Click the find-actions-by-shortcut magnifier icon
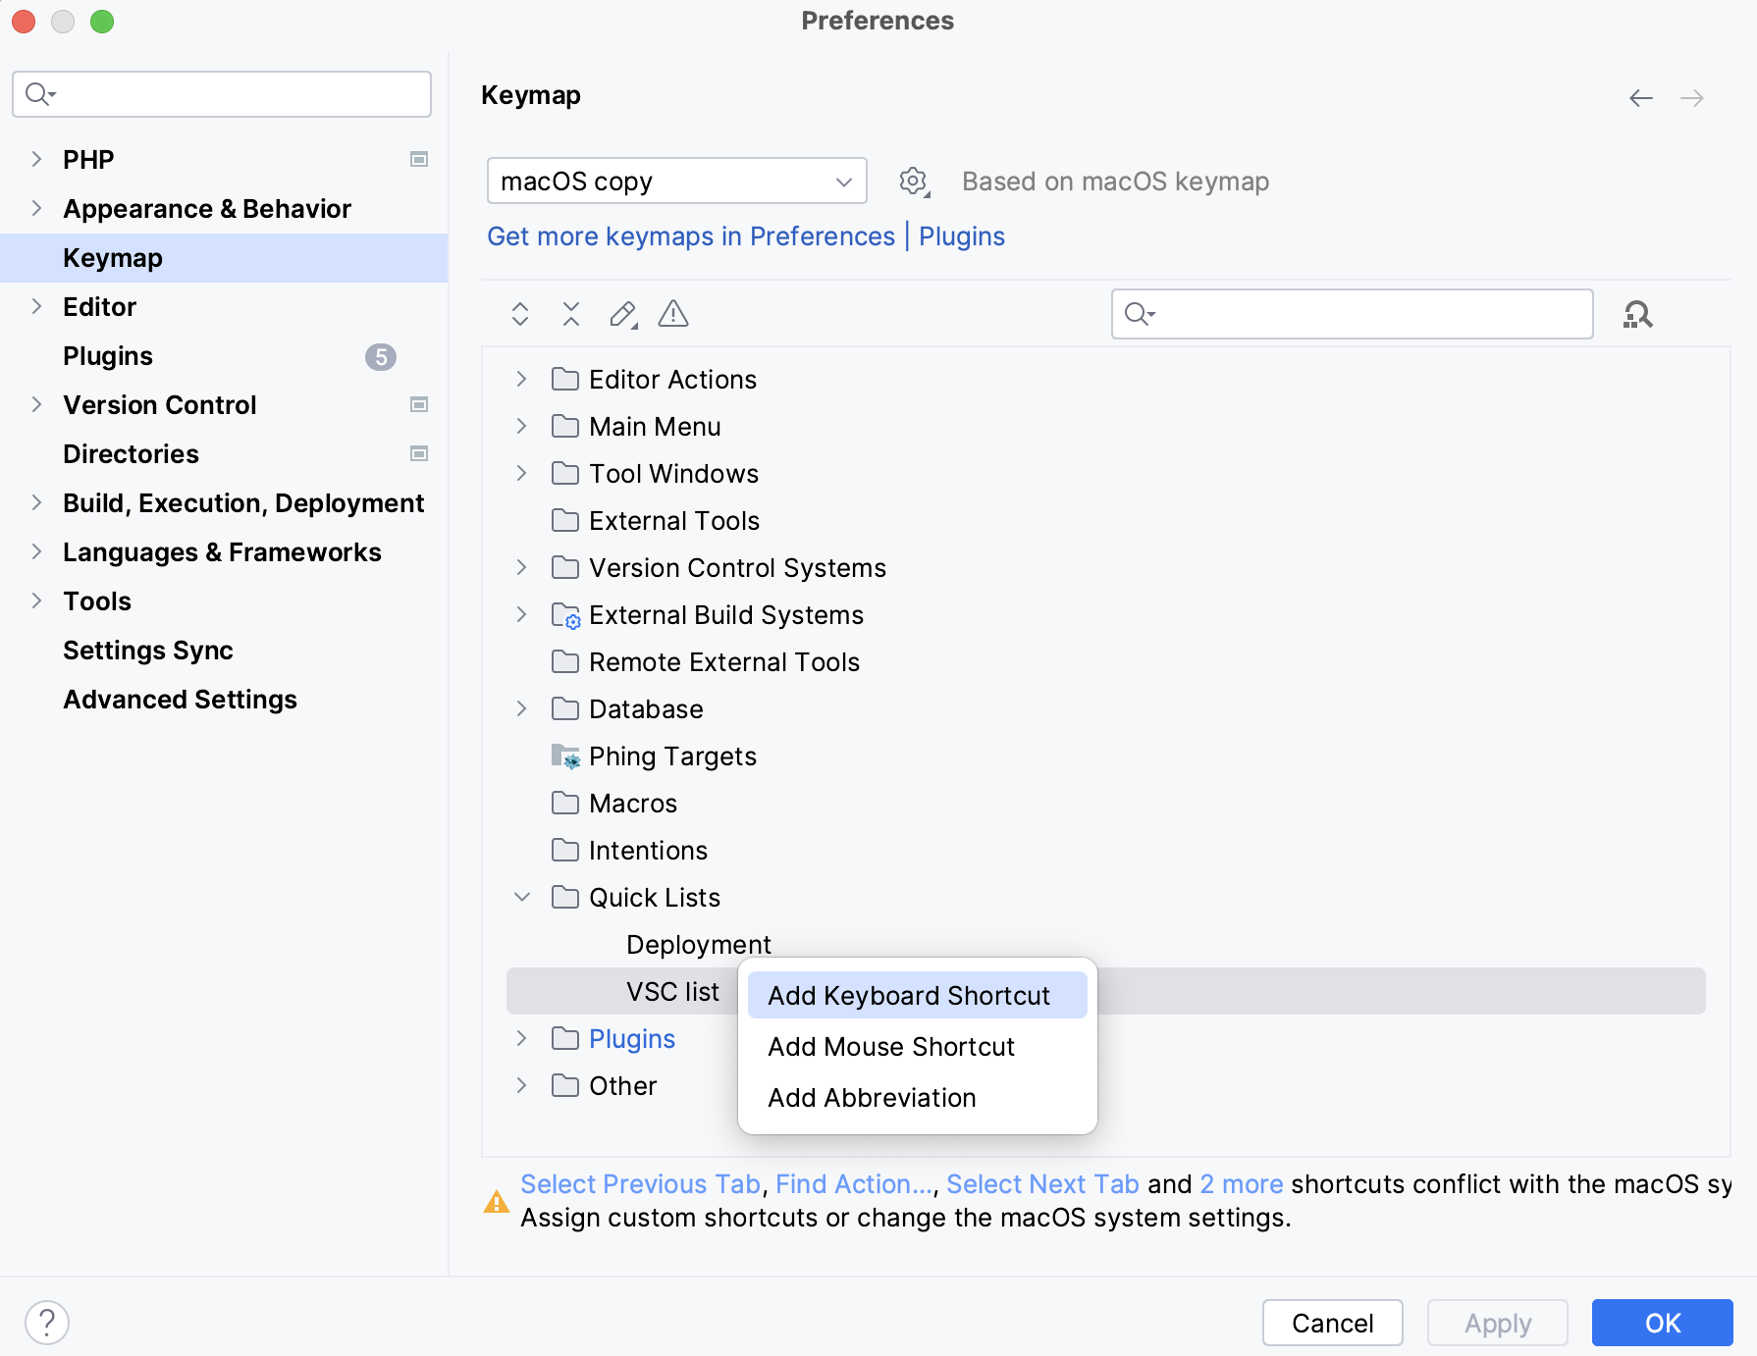The height and width of the screenshot is (1356, 1757). click(1637, 314)
